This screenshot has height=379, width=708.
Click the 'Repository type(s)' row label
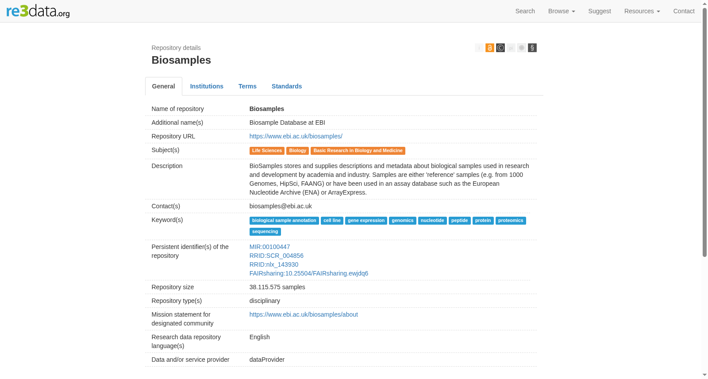pyautogui.click(x=177, y=301)
